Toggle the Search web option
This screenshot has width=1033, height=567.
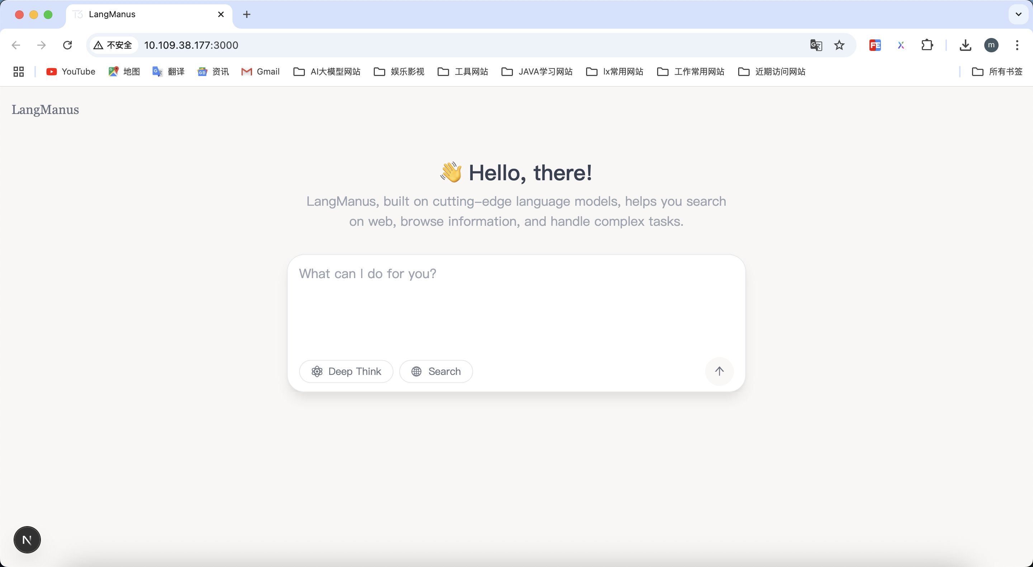(x=436, y=371)
